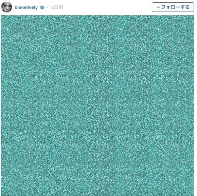197x196 pixels.
Task: Click the blakelively username link
Action: 26,7
